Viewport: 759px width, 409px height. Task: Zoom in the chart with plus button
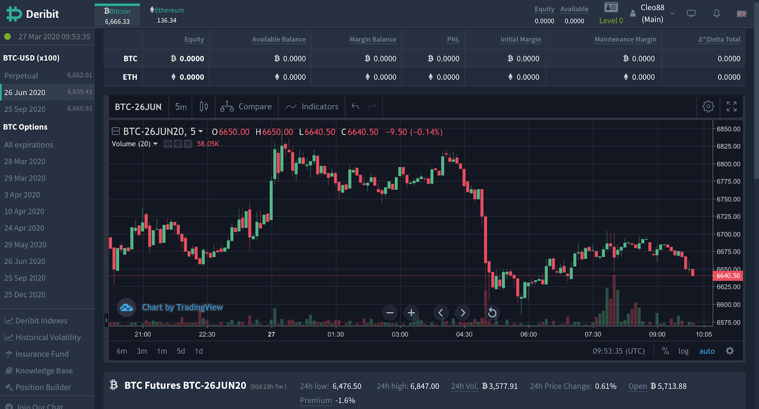(411, 312)
